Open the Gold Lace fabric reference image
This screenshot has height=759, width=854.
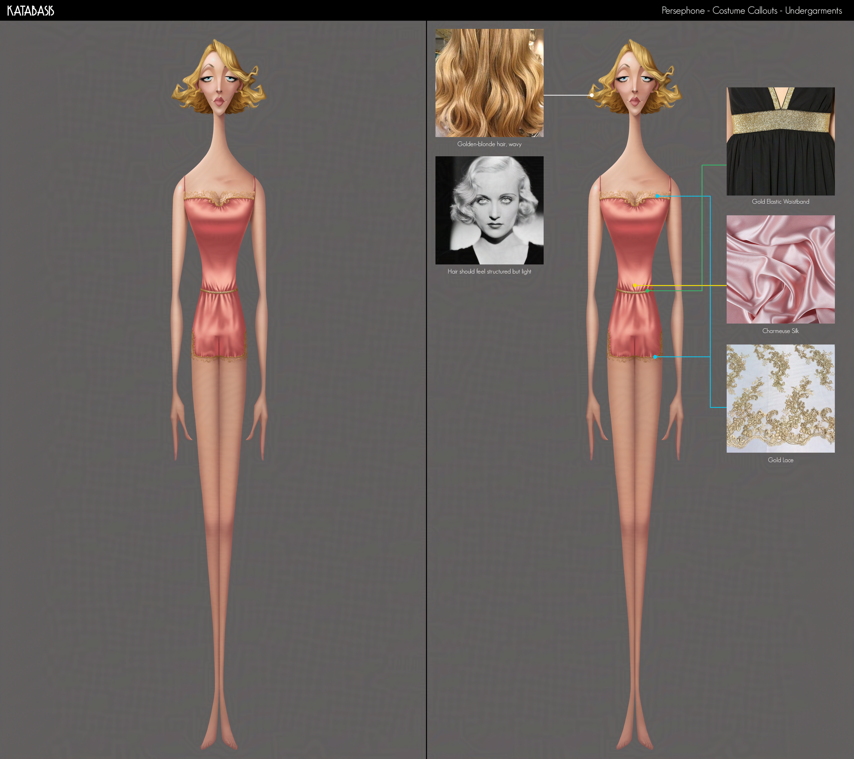click(781, 399)
